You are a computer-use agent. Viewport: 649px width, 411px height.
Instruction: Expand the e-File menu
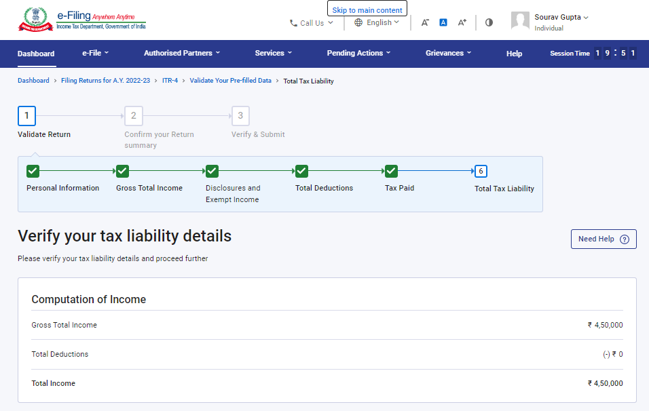[x=95, y=53]
